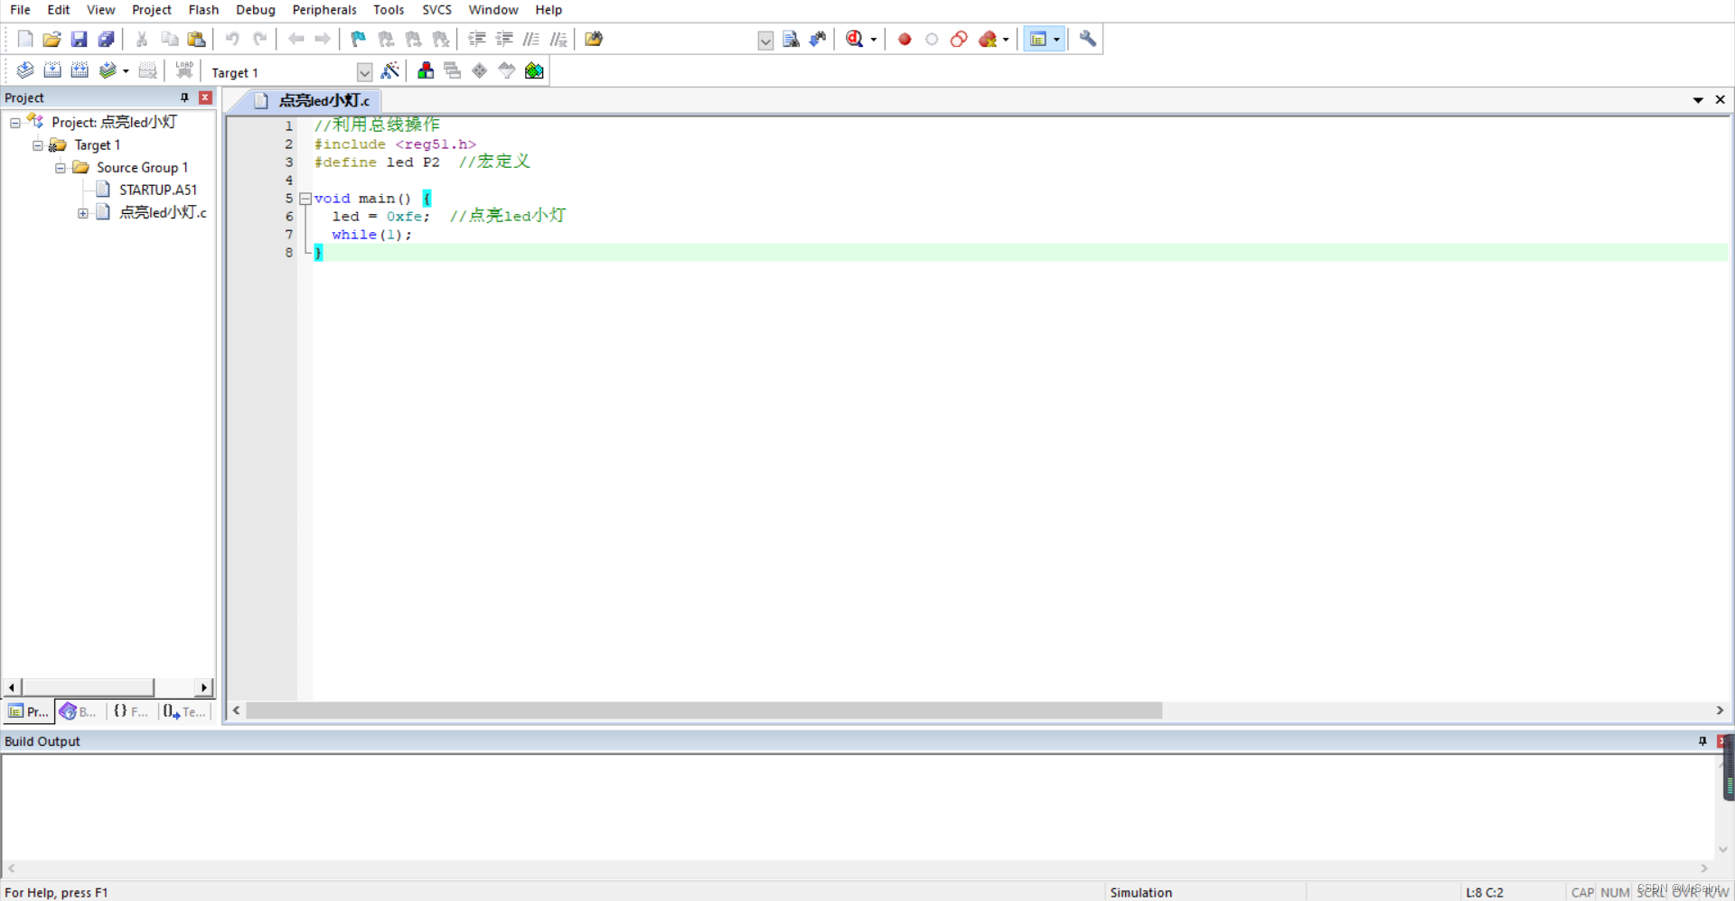Collapse the main() code fold on line 5
The height and width of the screenshot is (901, 1735).
(305, 199)
